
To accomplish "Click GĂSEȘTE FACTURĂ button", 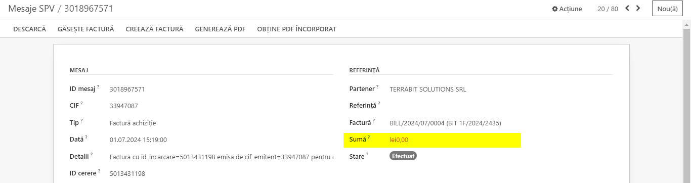I will [86, 29].
